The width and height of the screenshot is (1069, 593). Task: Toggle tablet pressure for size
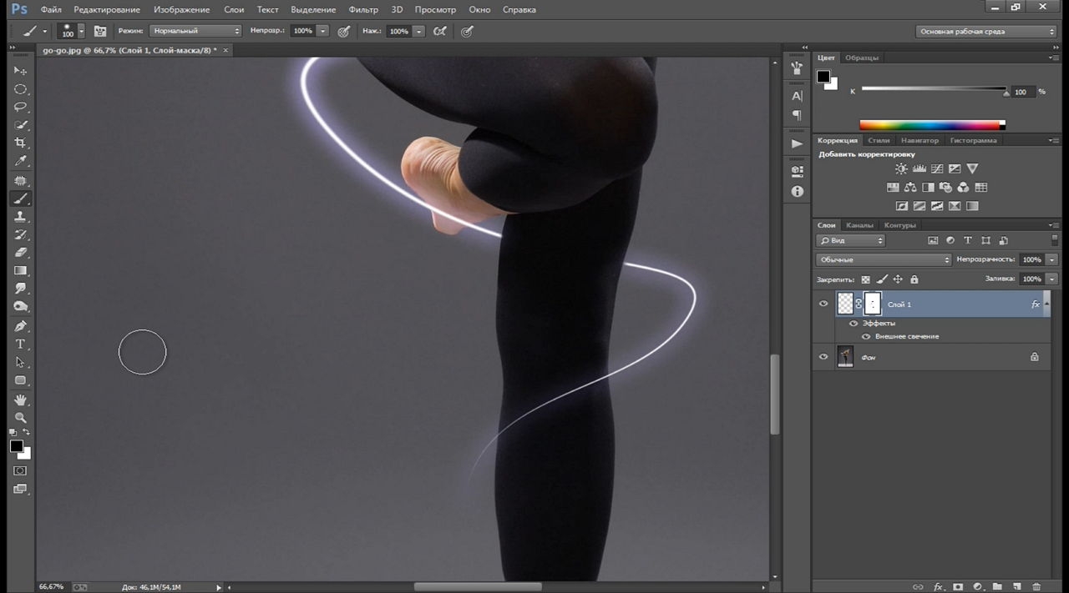click(468, 31)
